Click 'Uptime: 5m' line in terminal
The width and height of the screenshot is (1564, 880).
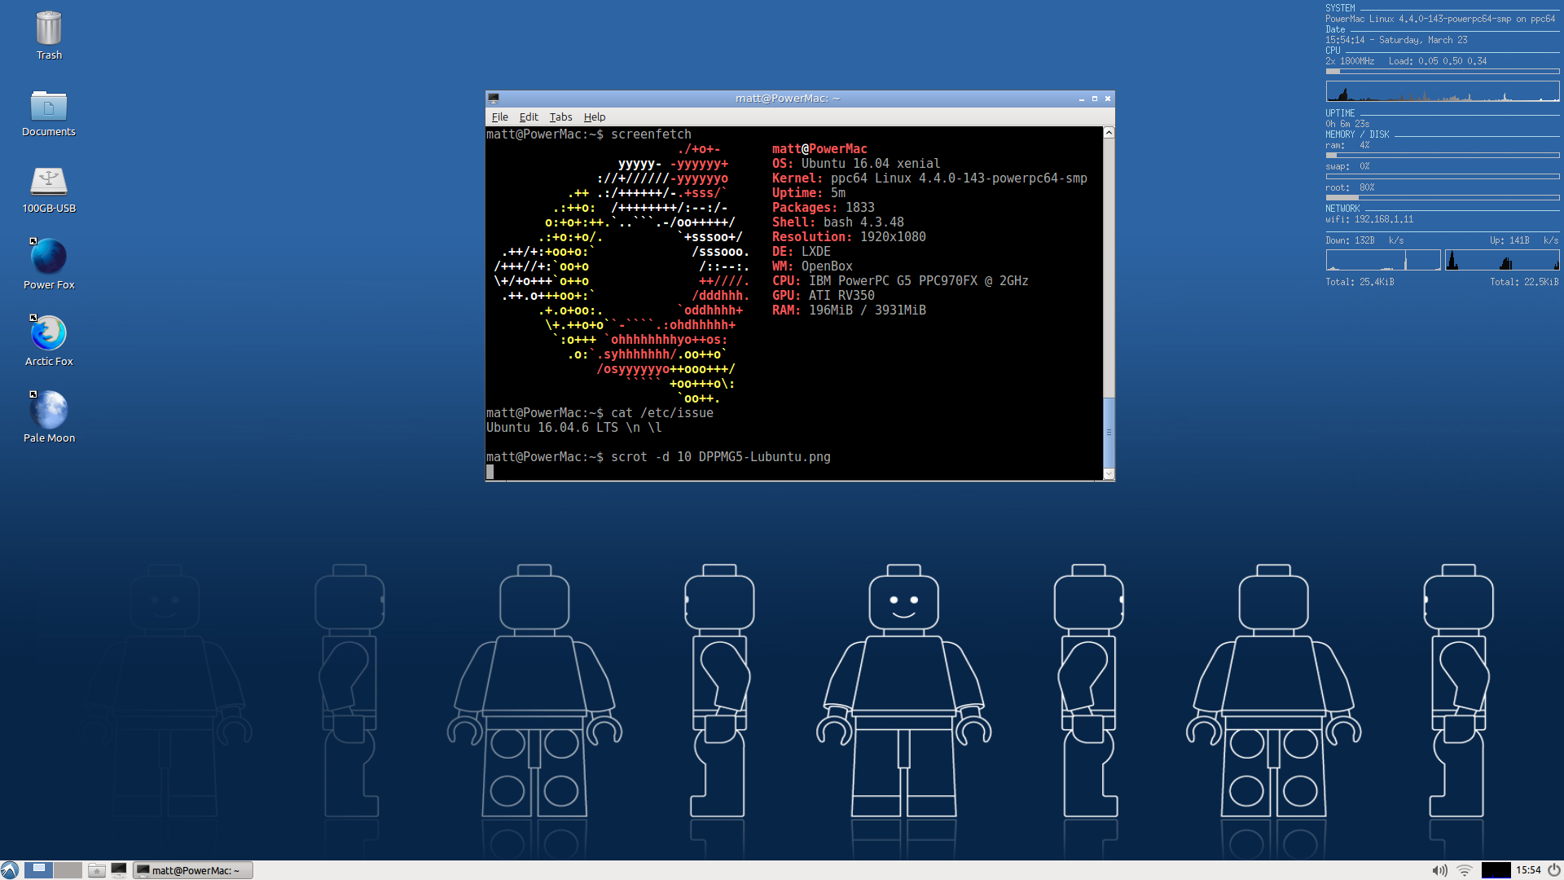(809, 193)
